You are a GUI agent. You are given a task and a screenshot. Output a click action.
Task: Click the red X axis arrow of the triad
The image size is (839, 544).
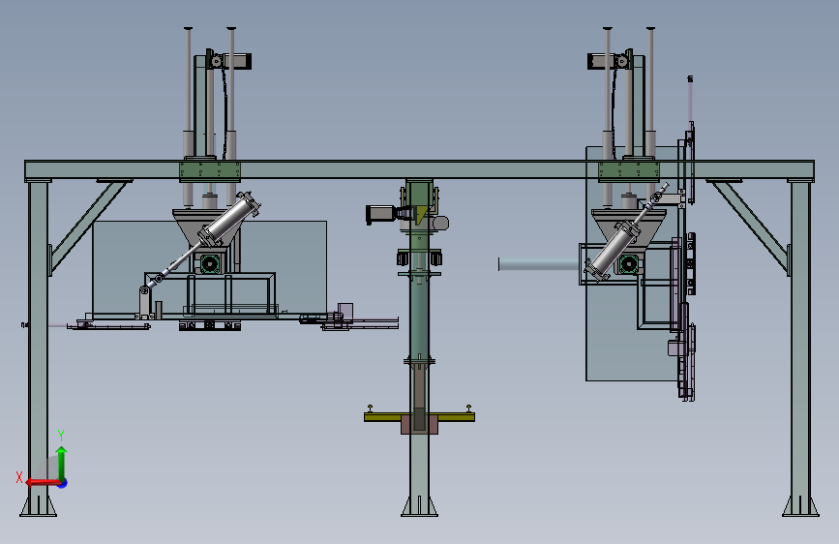[42, 482]
